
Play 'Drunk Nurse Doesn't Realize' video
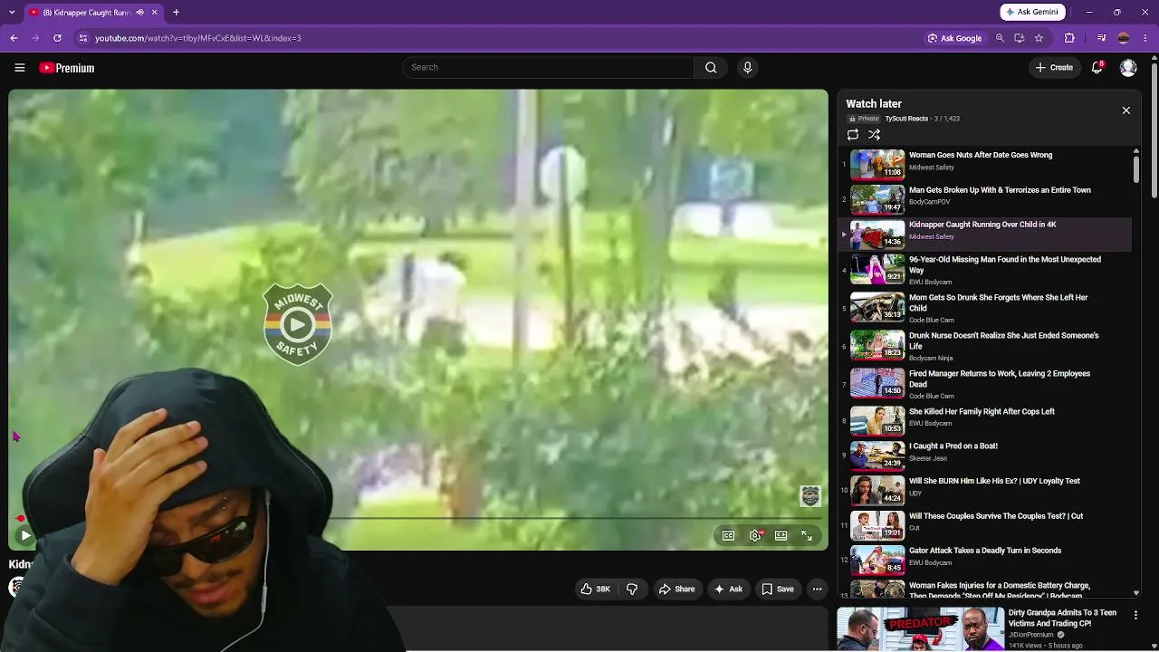1003,340
